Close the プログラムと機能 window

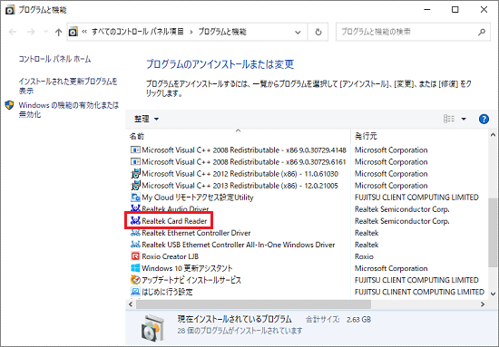(x=484, y=10)
